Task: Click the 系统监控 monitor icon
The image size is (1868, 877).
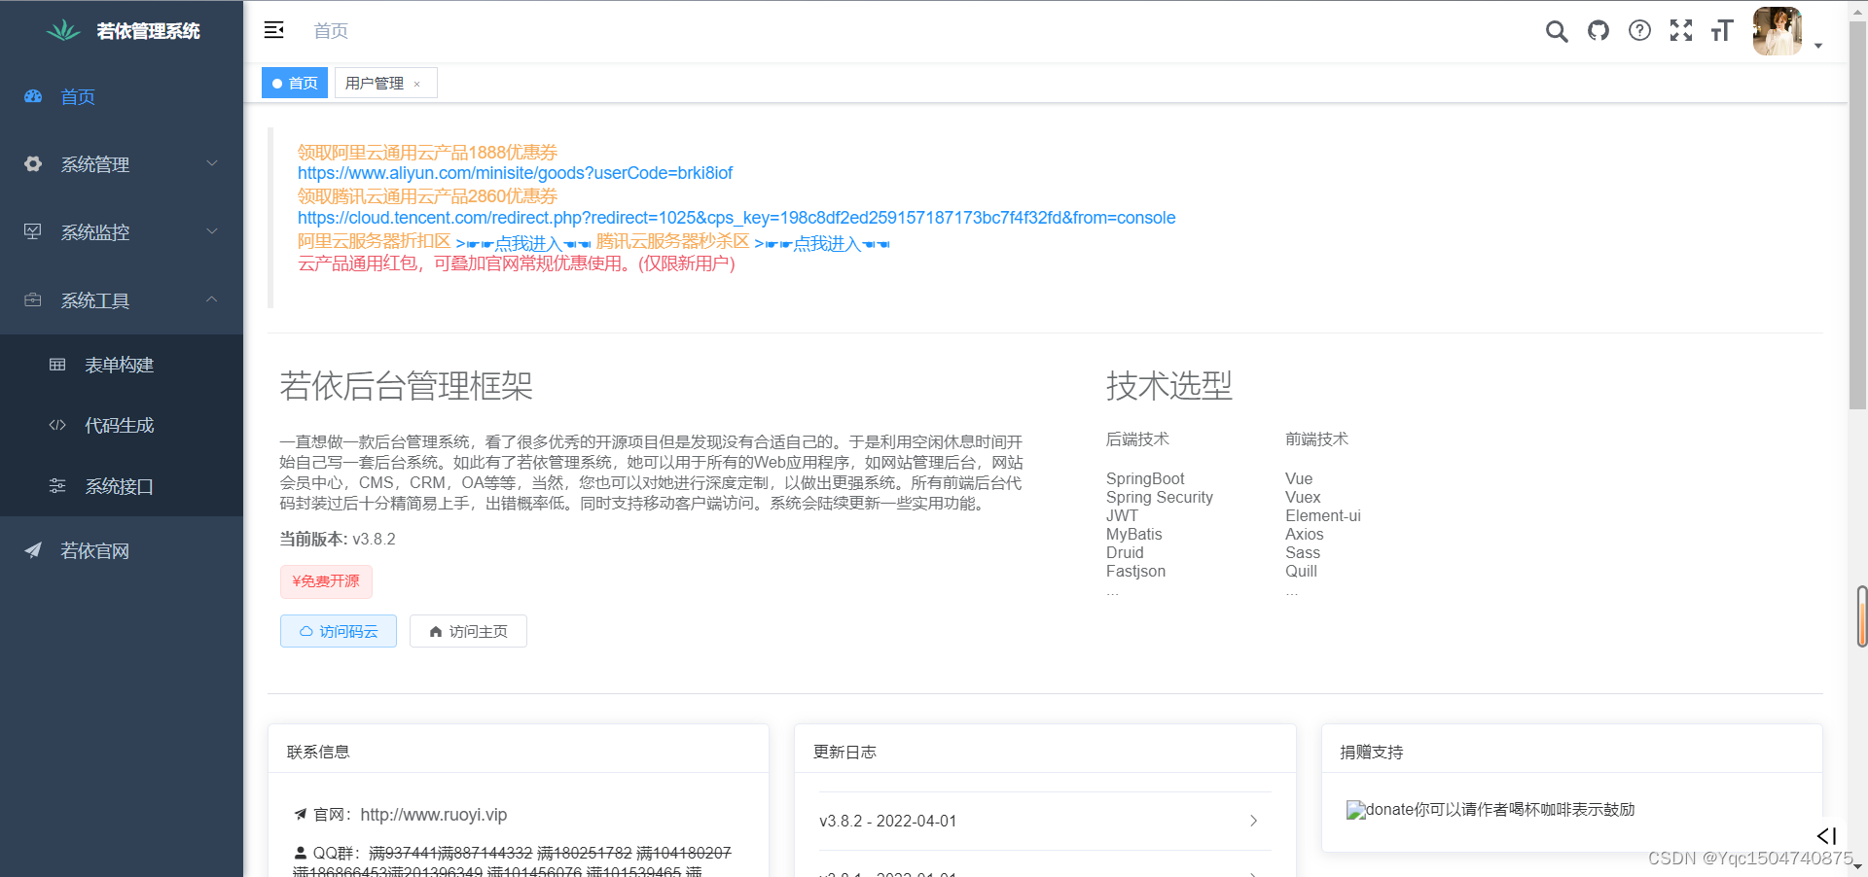Action: click(33, 231)
